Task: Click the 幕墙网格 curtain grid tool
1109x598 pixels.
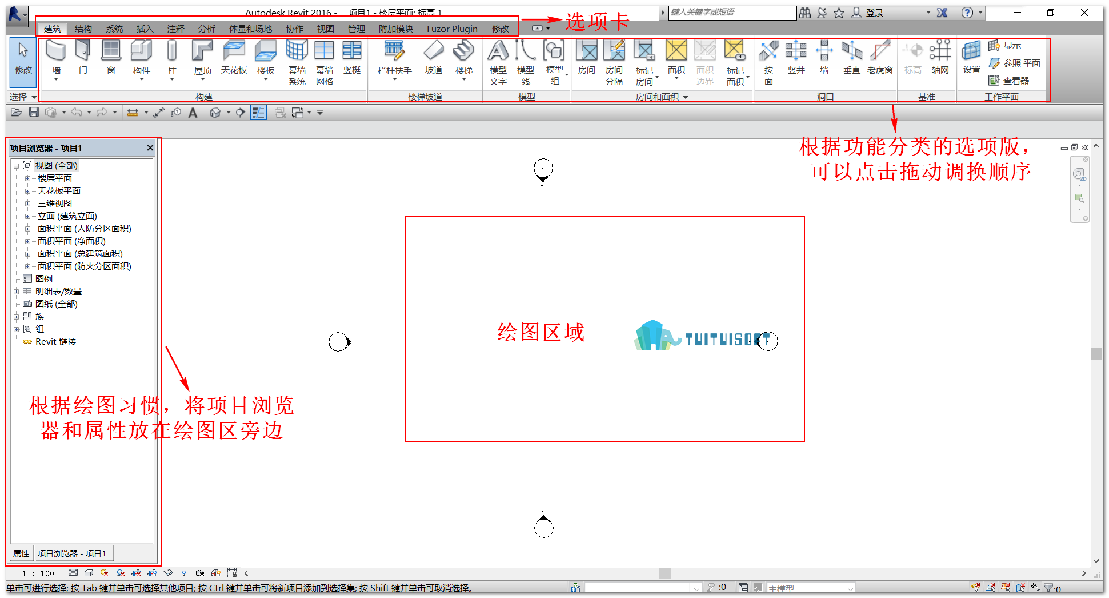Action: (x=325, y=63)
